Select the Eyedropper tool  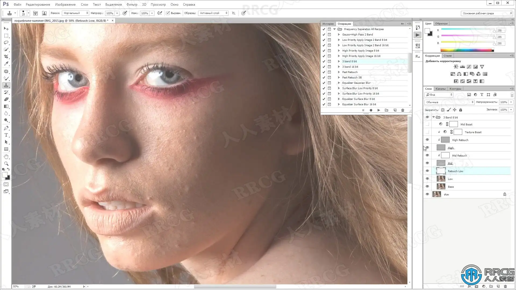coord(6,64)
